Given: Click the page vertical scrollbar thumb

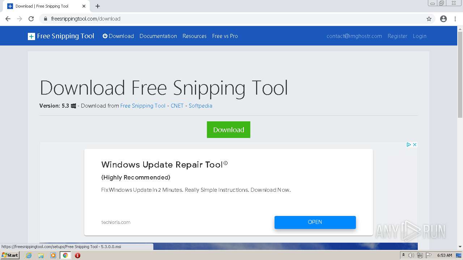Looking at the screenshot, I should pyautogui.click(x=460, y=75).
